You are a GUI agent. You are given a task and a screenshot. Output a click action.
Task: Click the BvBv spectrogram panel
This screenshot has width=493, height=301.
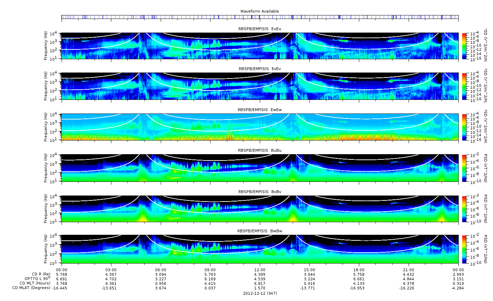click(260, 209)
